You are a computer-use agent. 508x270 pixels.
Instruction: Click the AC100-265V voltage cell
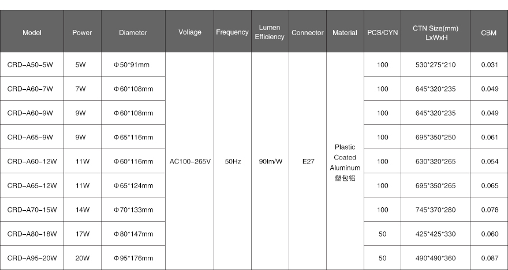pyautogui.click(x=190, y=161)
